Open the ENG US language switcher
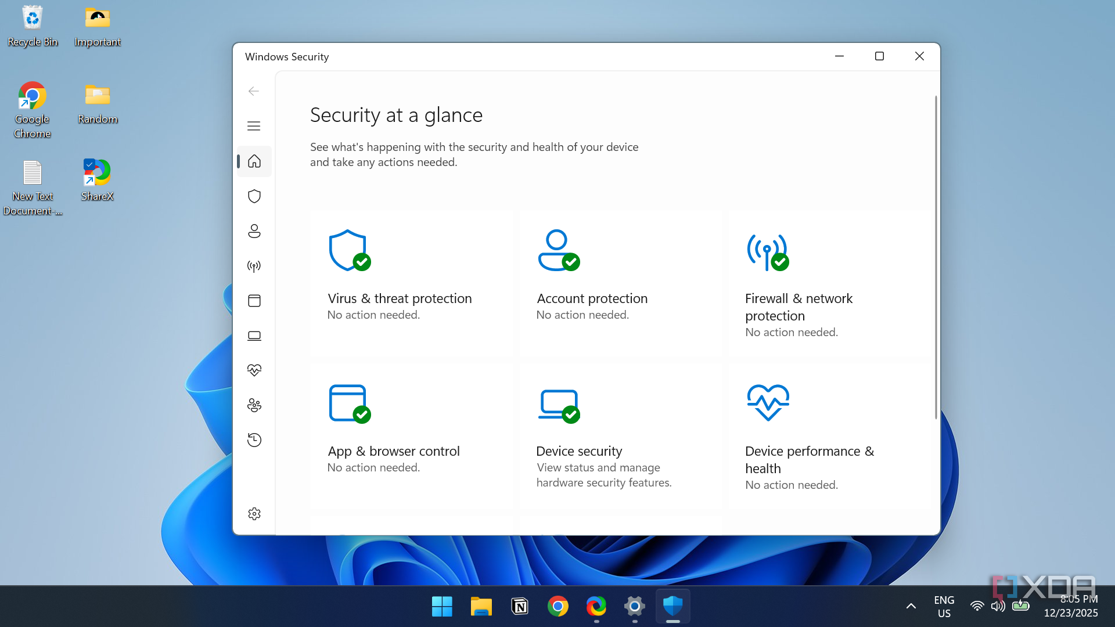1115x627 pixels. 944,607
